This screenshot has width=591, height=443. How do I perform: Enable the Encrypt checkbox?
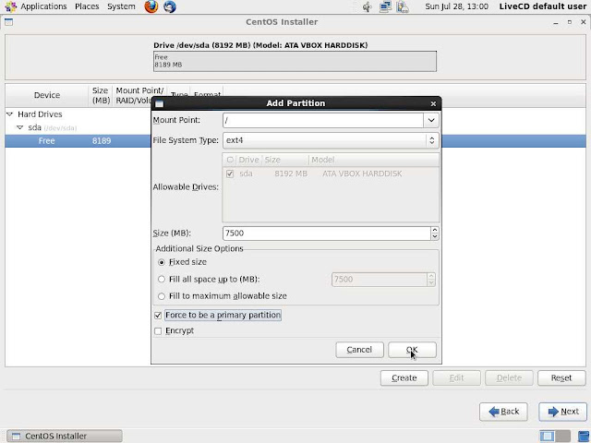click(x=158, y=330)
